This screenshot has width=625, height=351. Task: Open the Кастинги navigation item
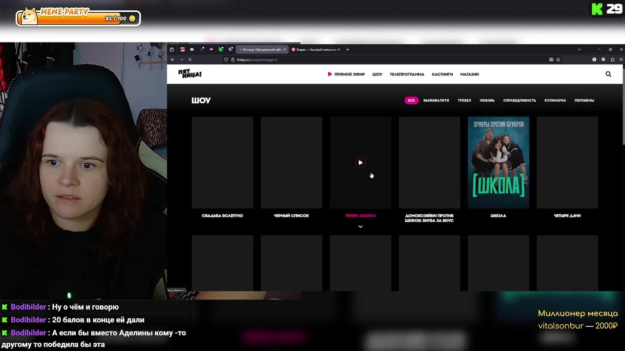pyautogui.click(x=442, y=74)
